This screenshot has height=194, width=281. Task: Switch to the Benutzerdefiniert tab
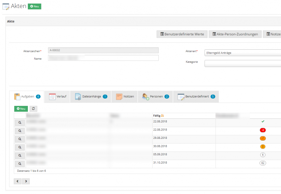click(196, 97)
